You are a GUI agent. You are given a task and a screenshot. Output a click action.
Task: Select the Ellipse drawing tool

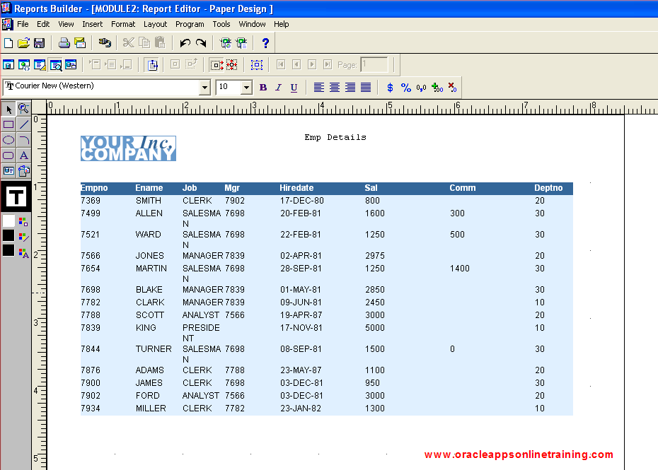click(x=8, y=140)
